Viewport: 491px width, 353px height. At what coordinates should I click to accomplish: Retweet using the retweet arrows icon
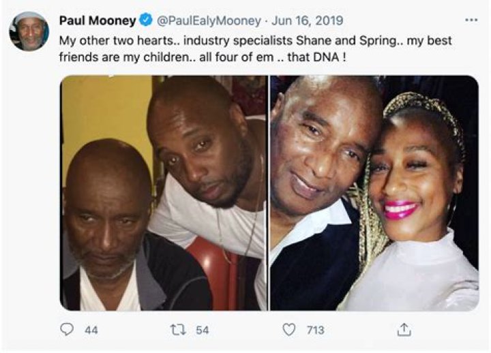pos(177,330)
